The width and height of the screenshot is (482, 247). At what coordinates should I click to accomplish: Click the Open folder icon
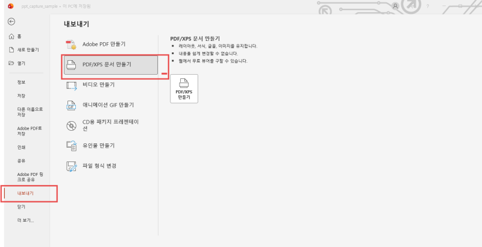pos(11,63)
